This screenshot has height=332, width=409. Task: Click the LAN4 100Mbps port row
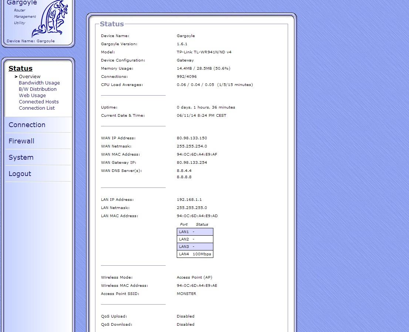click(195, 254)
